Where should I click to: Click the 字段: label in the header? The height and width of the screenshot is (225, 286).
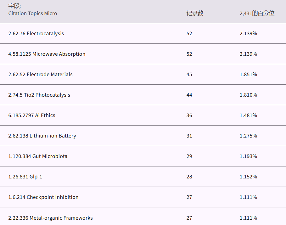pyautogui.click(x=14, y=6)
